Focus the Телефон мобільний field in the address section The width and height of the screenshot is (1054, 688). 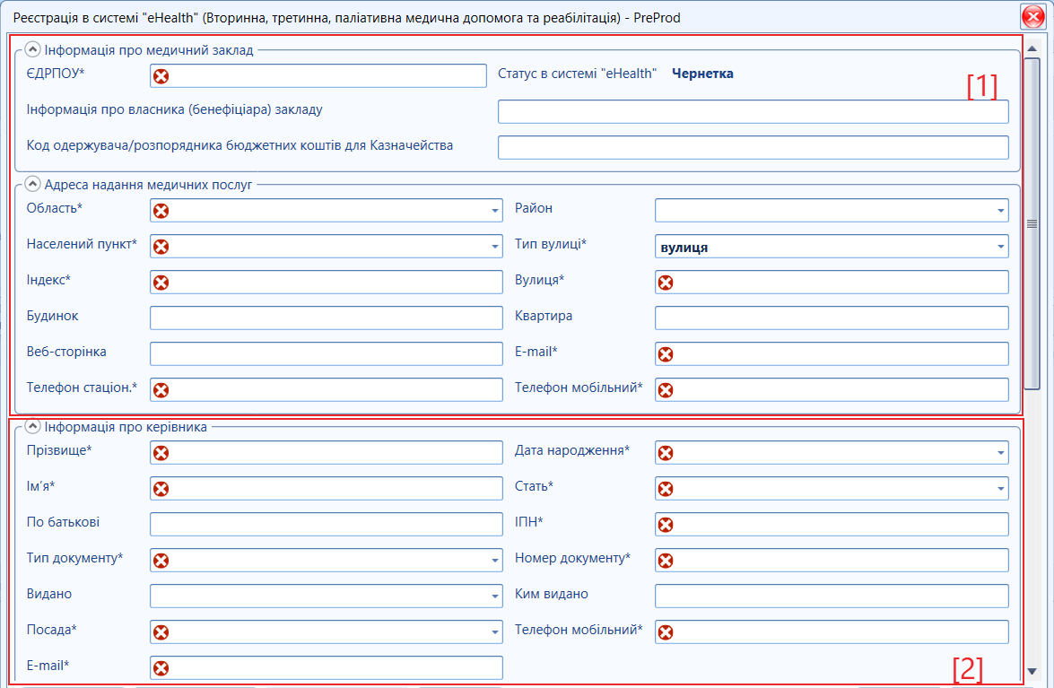[x=832, y=389]
